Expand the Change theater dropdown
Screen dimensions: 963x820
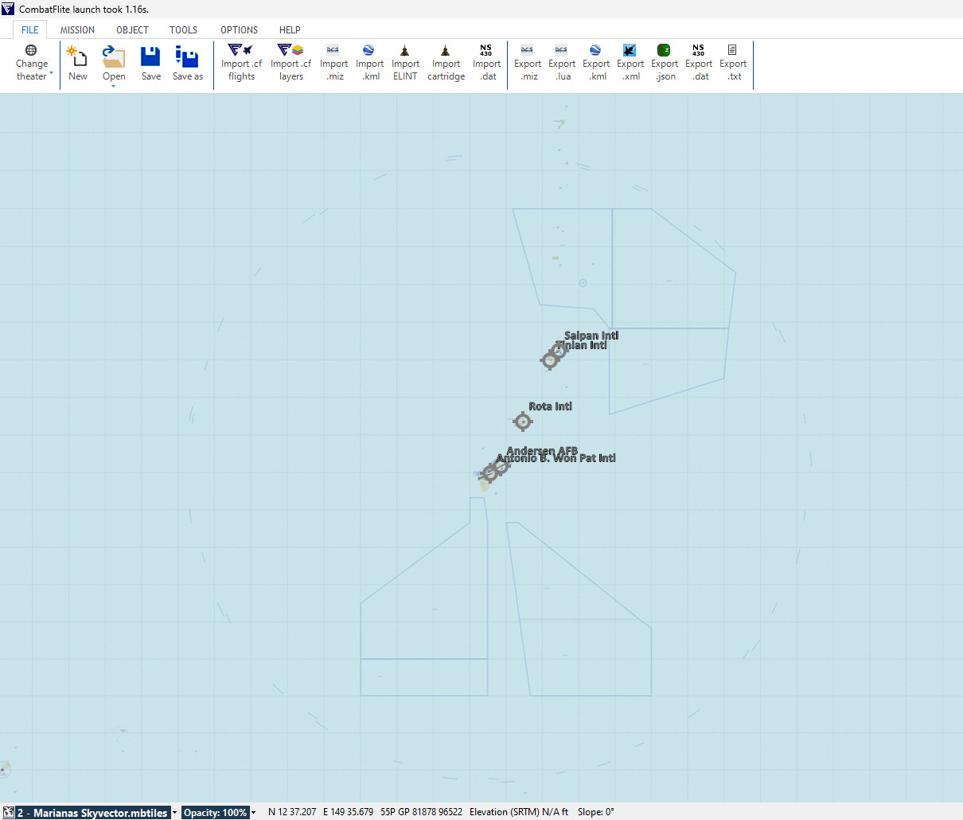click(x=32, y=64)
